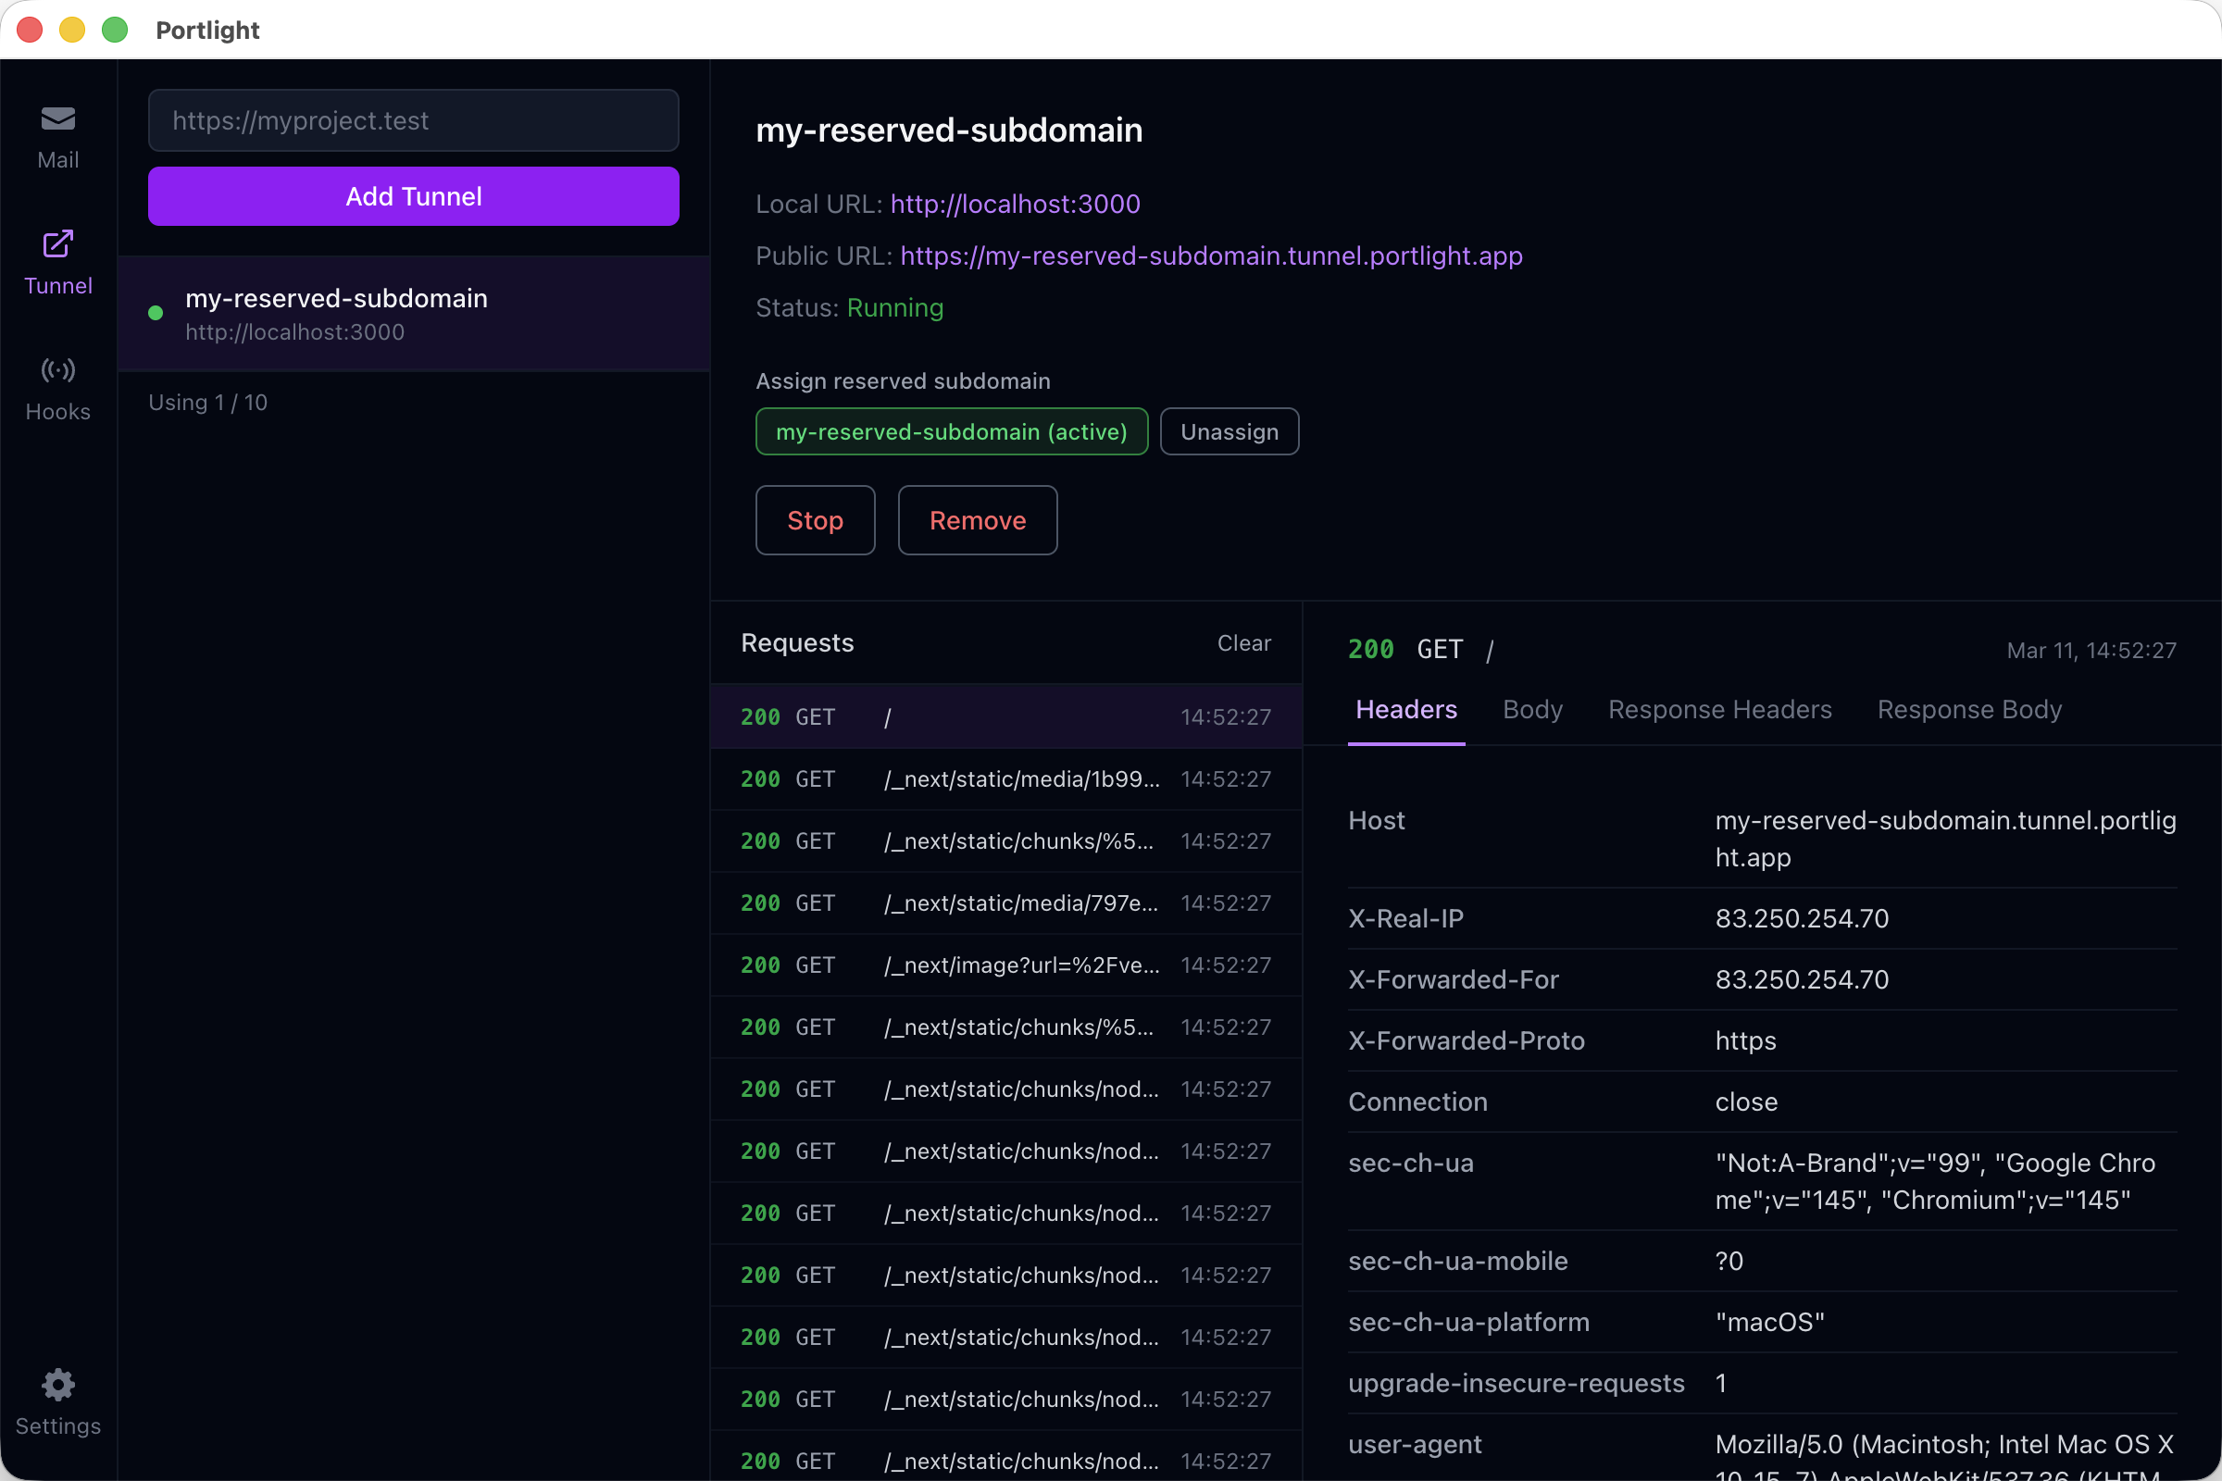Select the Tunnel sidebar icon
This screenshot has width=2222, height=1481.
pyautogui.click(x=57, y=243)
